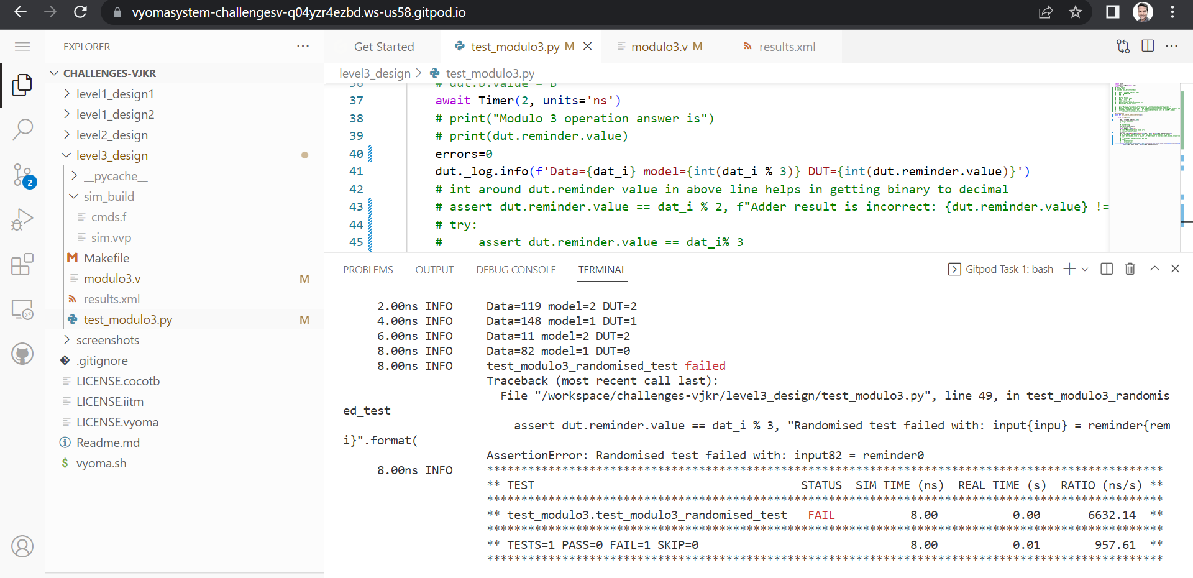
Task: Open Source Control view with 2 changes
Action: 24,175
